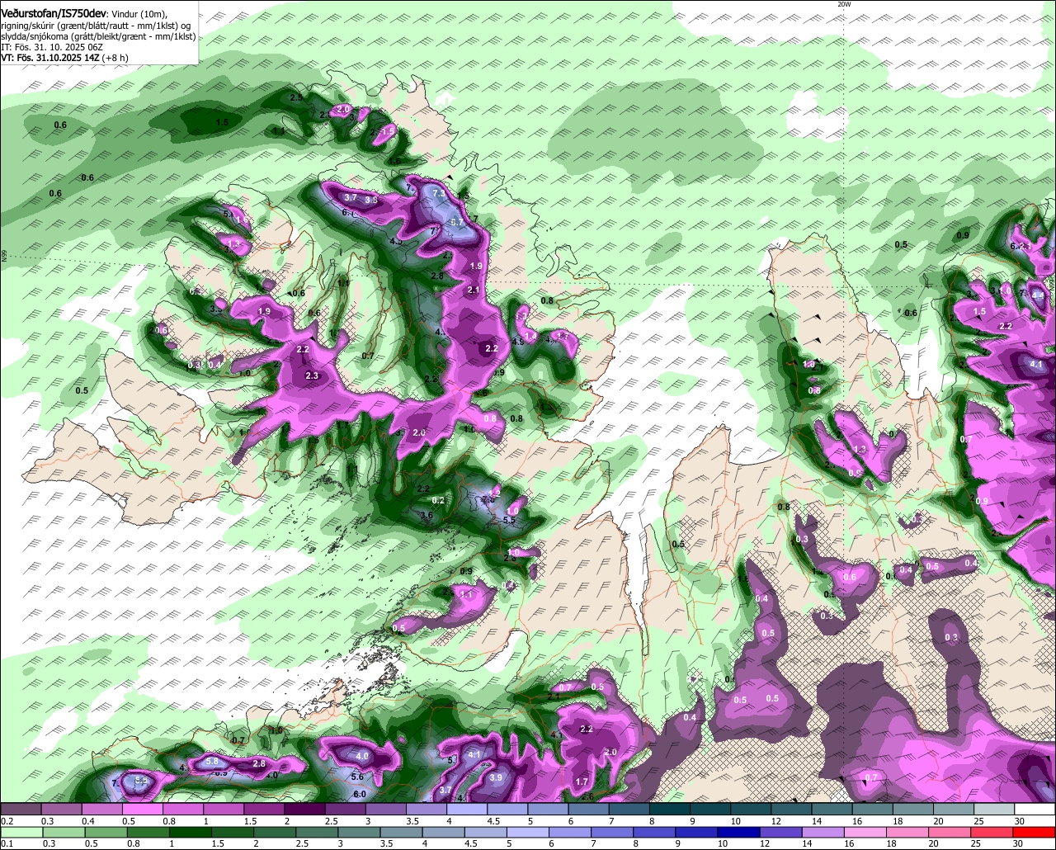The height and width of the screenshot is (850, 1056).
Task: Click the '20W' longitude label at the top
Action: click(843, 4)
